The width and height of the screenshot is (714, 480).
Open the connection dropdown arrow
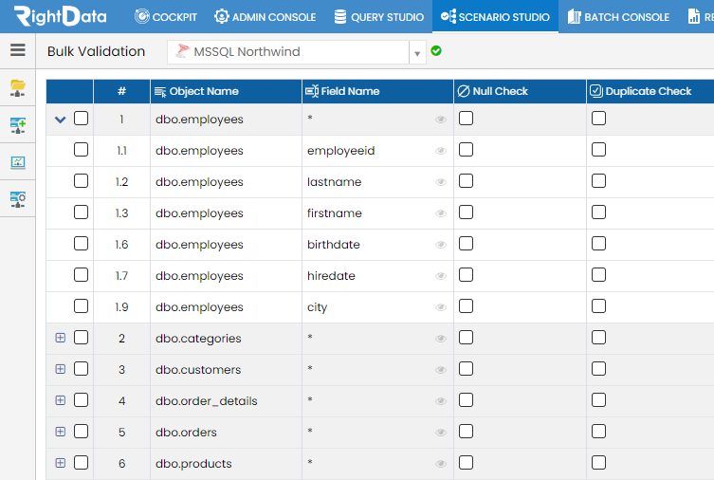[417, 53]
